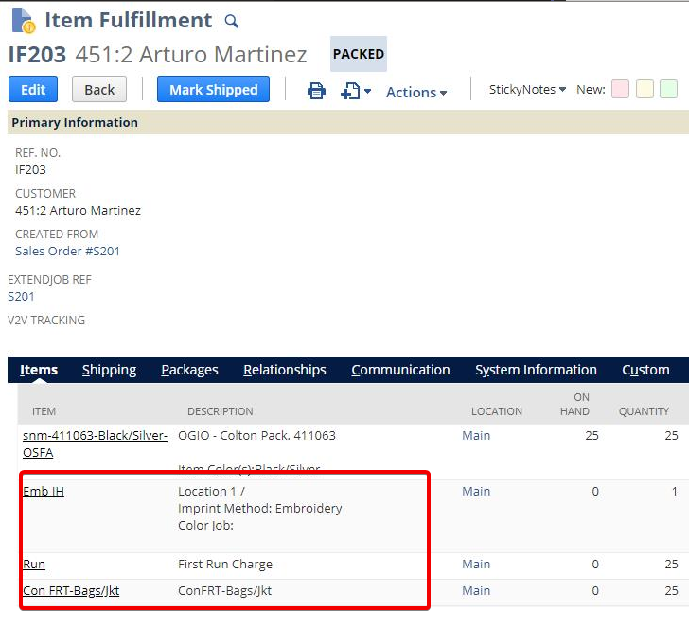Create a new green sticky note
Screen dimensions: 689x627
(668, 89)
